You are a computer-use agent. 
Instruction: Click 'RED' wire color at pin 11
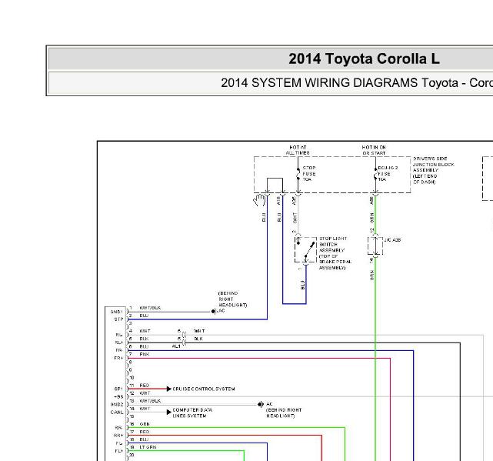click(x=145, y=385)
